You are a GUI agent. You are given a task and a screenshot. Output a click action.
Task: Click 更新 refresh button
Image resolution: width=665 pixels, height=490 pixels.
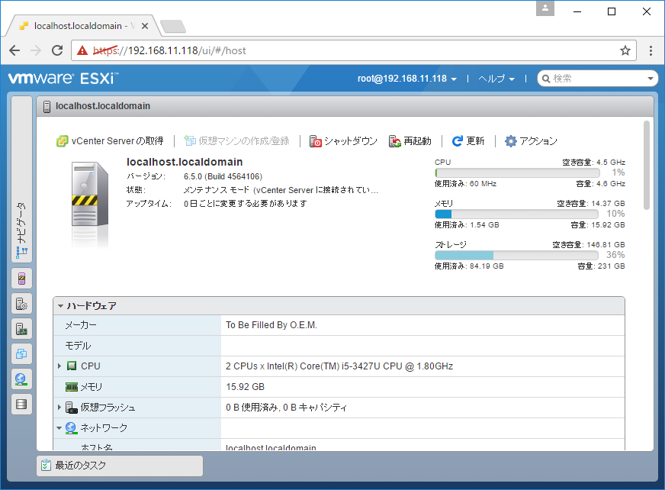coord(468,141)
